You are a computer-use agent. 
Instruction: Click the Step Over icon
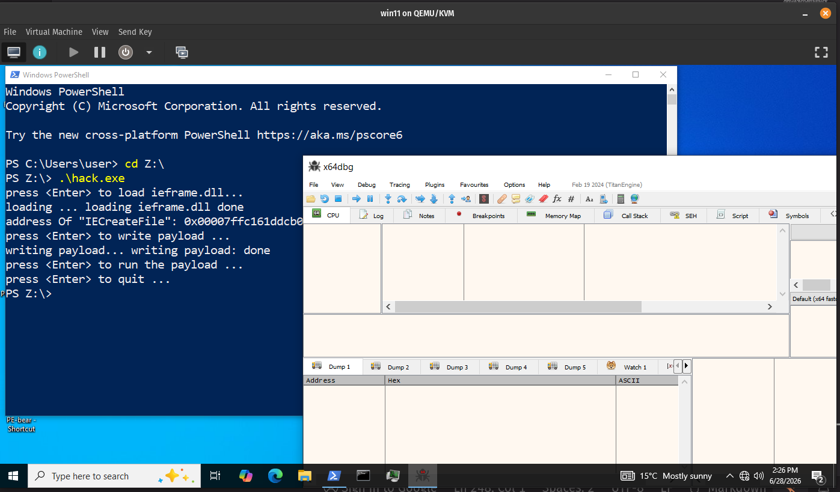coord(402,199)
